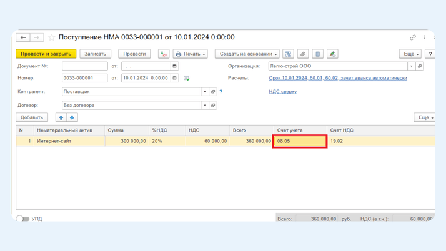Expand the Договор dropdown list

click(204, 106)
